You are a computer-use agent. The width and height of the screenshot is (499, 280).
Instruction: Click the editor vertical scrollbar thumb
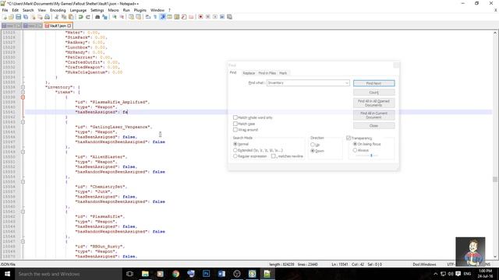click(x=495, y=180)
